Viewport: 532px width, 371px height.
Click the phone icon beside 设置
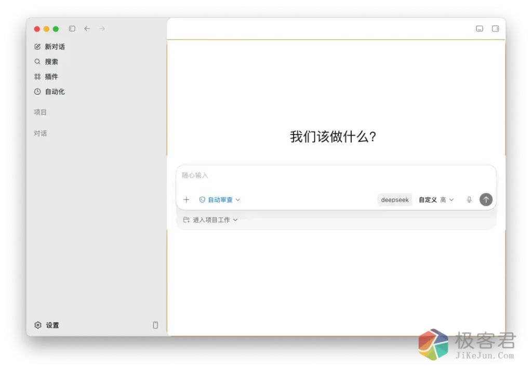pos(155,325)
